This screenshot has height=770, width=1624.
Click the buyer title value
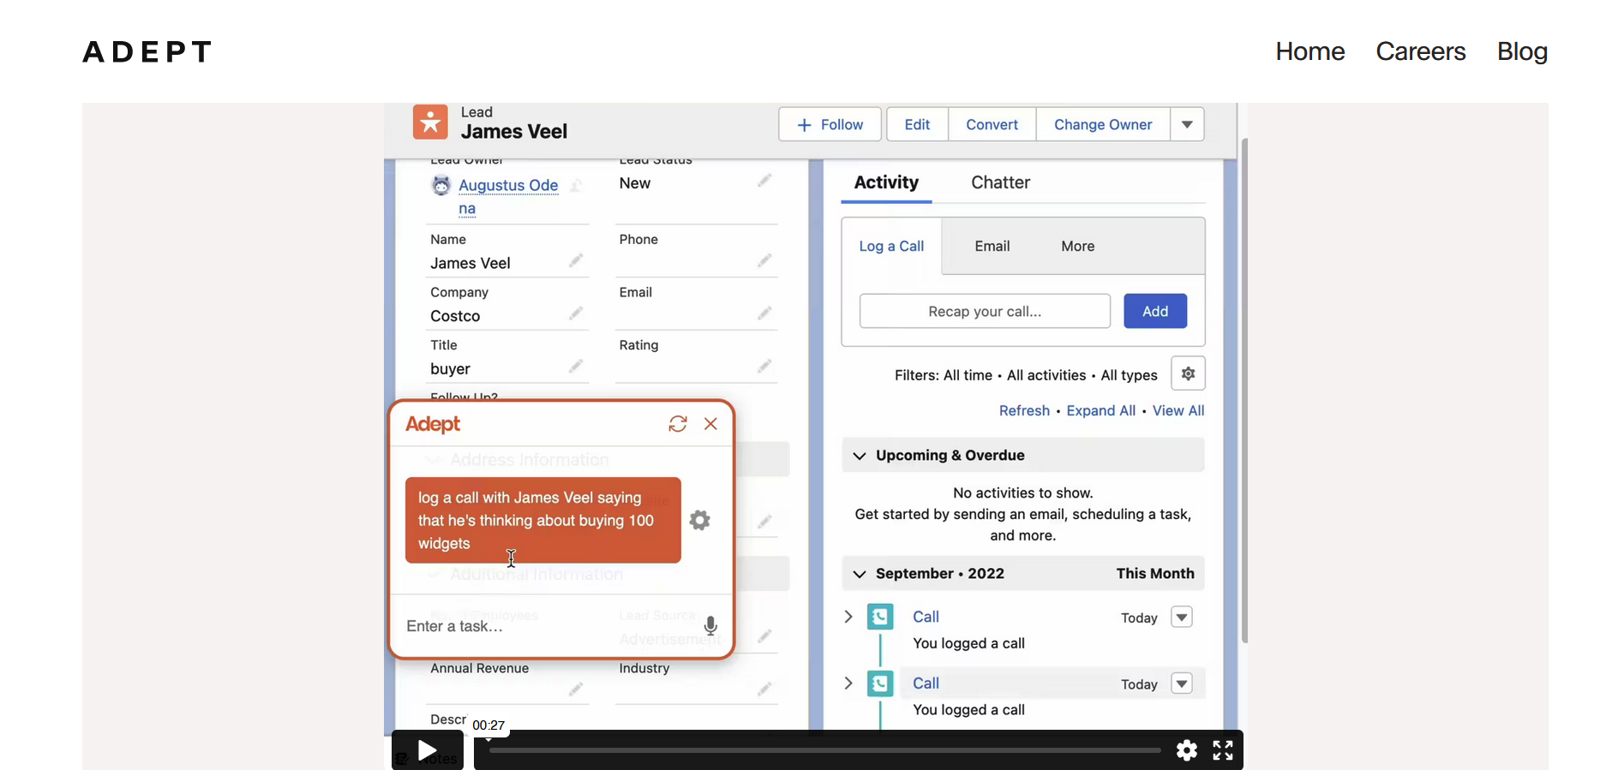(x=450, y=369)
